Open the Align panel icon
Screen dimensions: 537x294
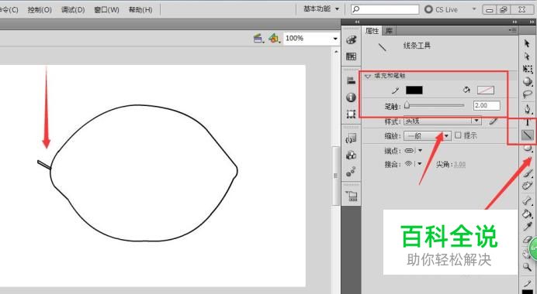click(351, 80)
